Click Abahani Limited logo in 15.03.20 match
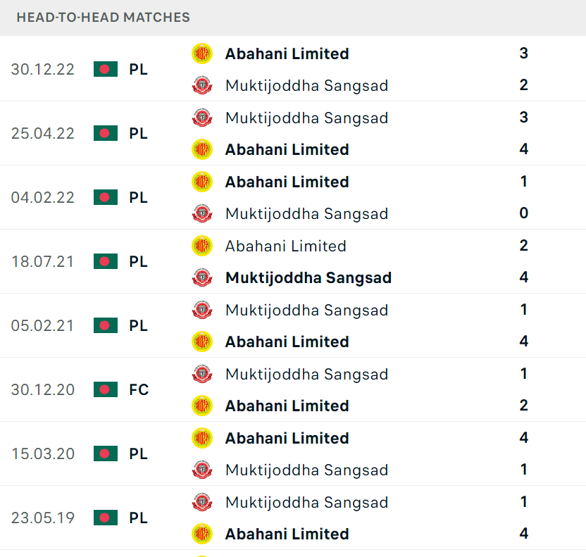The image size is (586, 557). coord(202,438)
